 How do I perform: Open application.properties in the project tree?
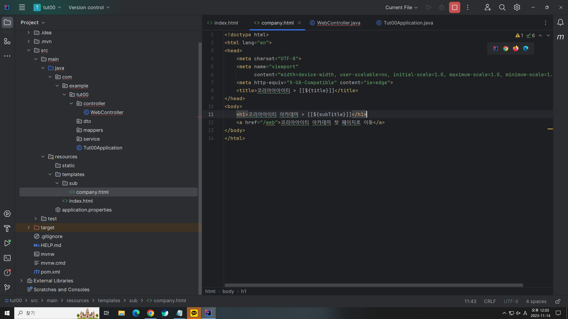point(87,210)
